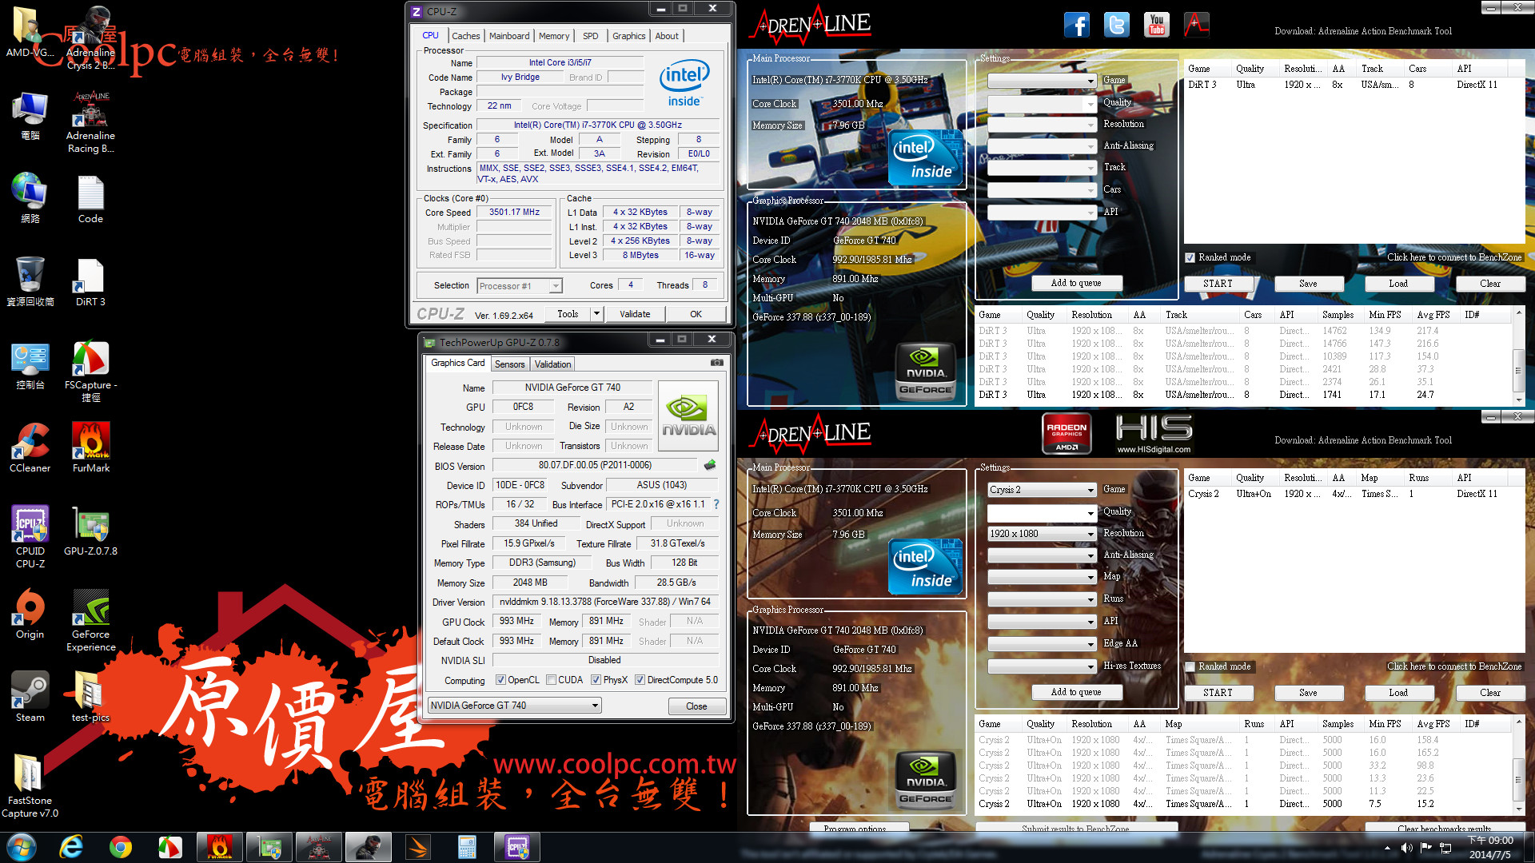Open the GPU-Z.0.7.8 desktop icon
The height and width of the screenshot is (863, 1535).
(90, 530)
